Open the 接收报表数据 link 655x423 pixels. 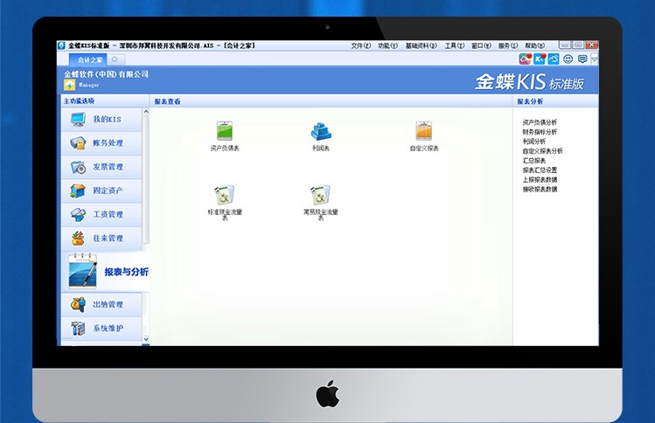click(540, 190)
